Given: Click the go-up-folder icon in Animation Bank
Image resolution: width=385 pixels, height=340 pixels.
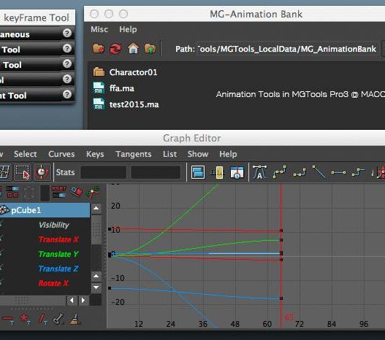Looking at the screenshot, I should (150, 49).
